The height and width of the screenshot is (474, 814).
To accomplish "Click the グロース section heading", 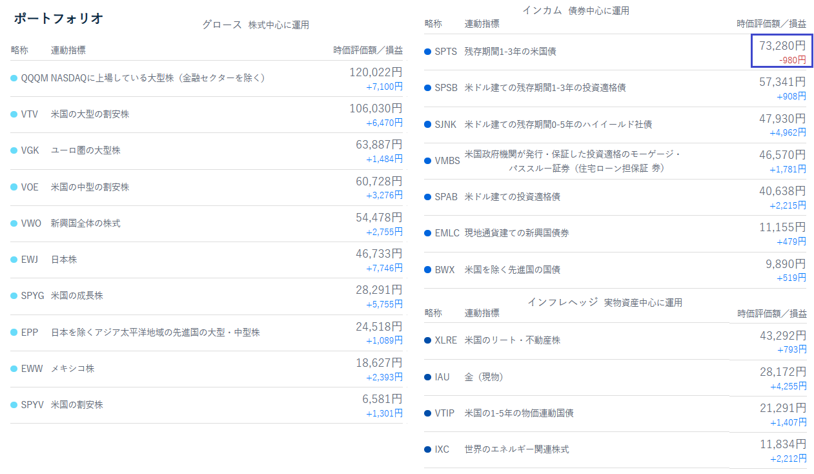I will 221,25.
